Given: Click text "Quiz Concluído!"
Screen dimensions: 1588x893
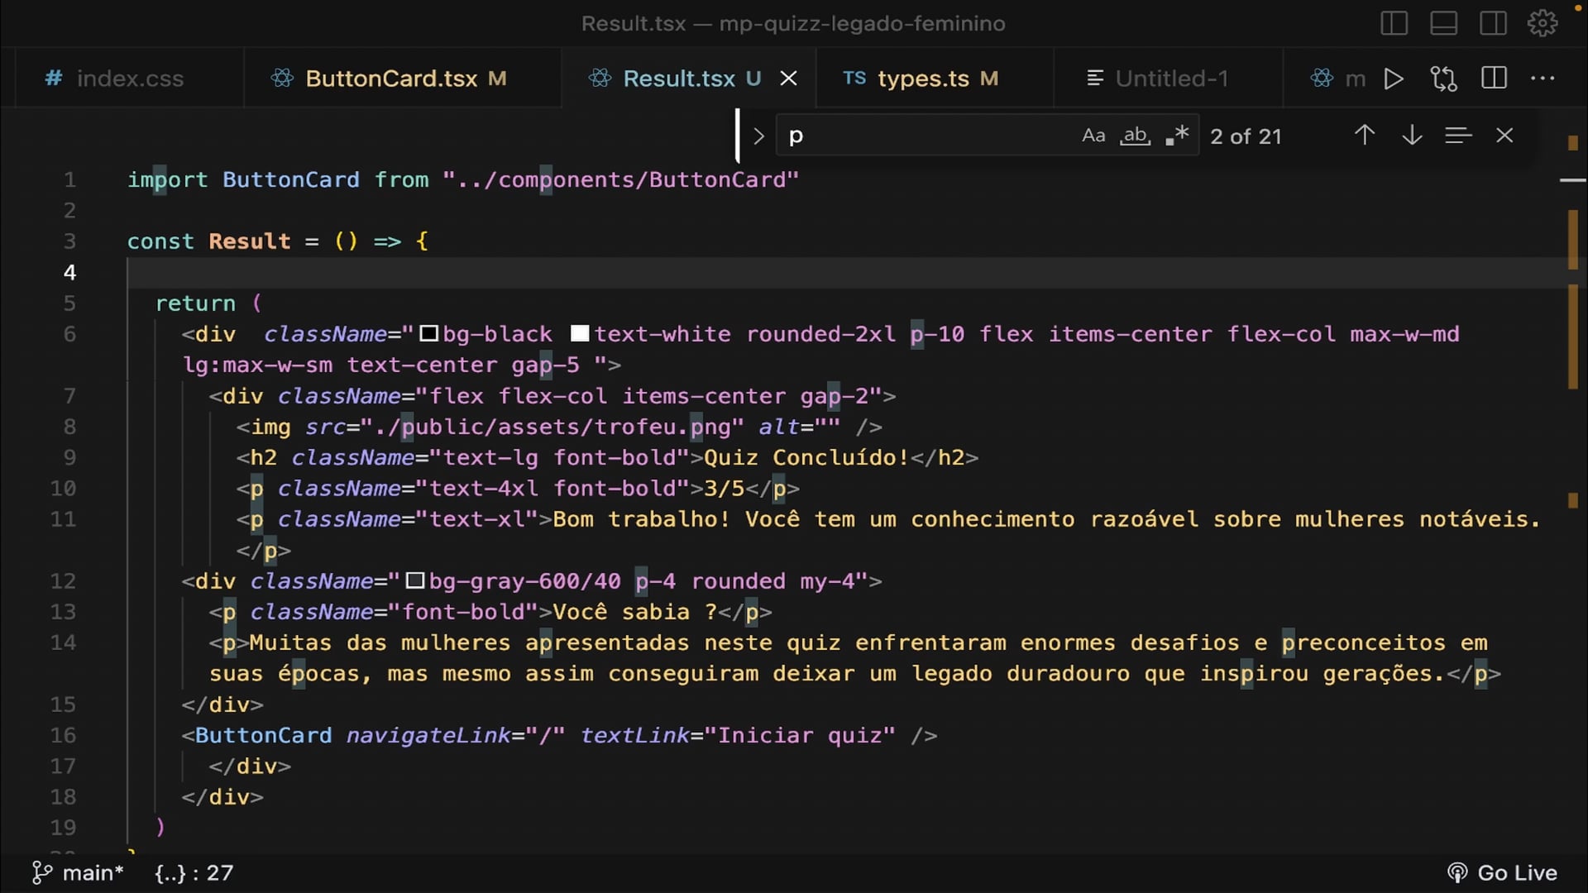Looking at the screenshot, I should [806, 458].
